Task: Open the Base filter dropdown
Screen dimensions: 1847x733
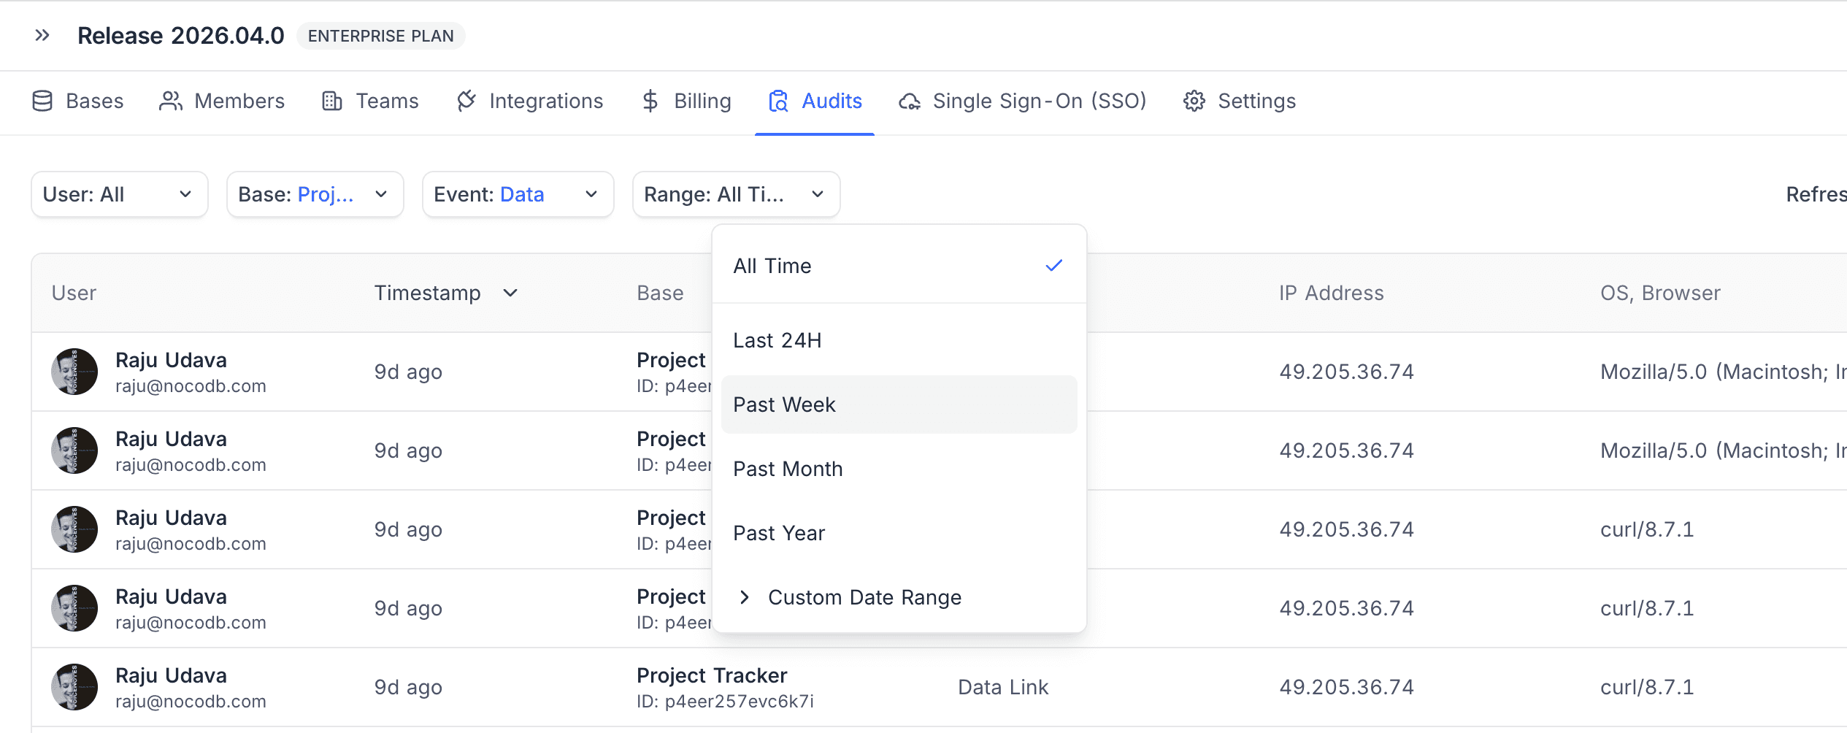Action: click(315, 194)
